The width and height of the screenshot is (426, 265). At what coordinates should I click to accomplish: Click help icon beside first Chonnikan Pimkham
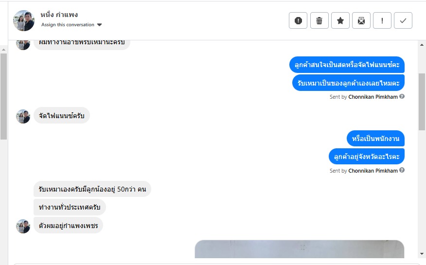[x=402, y=96]
